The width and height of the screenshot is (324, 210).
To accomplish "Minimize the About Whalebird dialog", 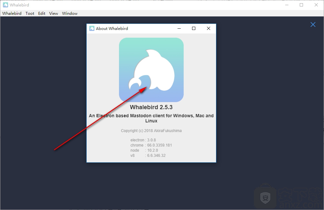I will point(179,28).
